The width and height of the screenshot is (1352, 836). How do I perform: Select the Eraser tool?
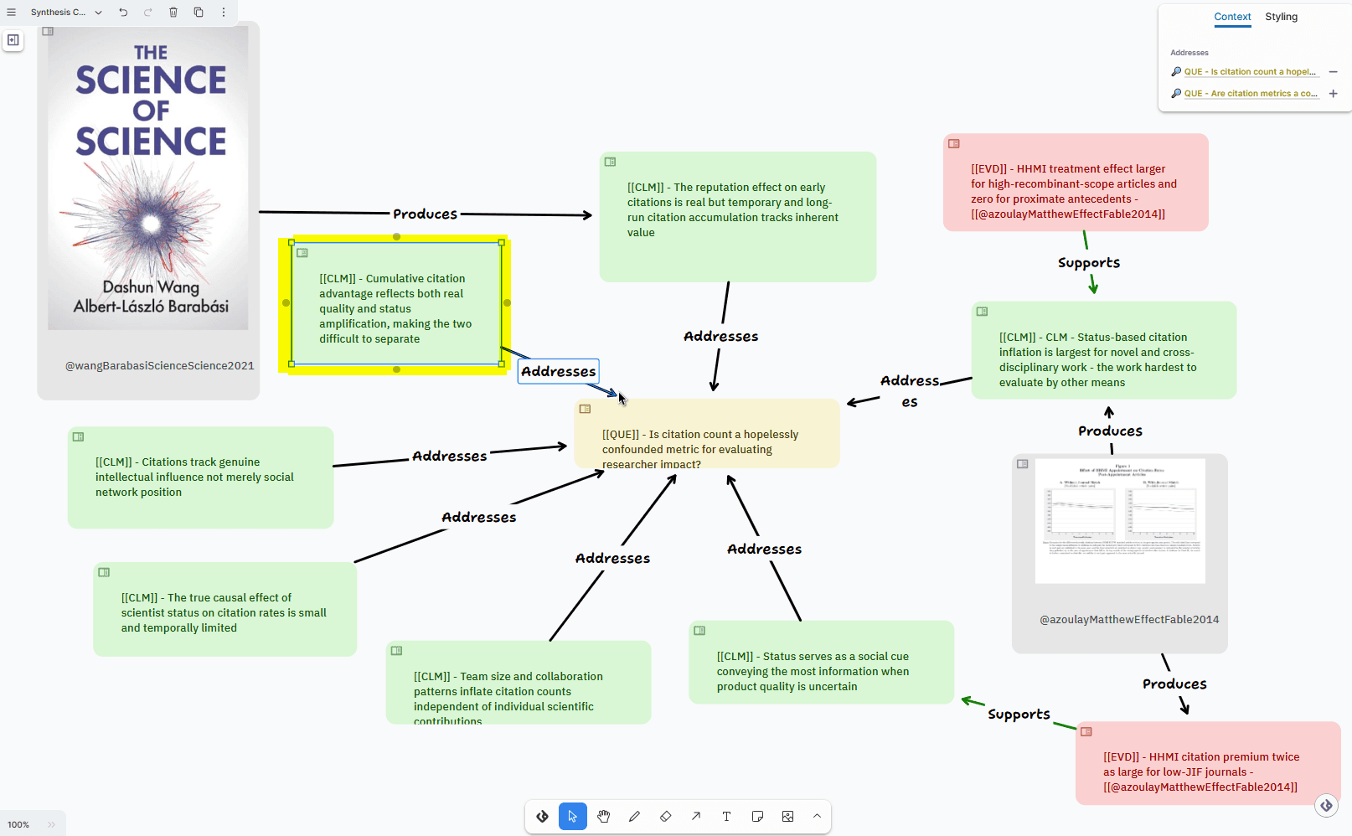[x=665, y=816]
